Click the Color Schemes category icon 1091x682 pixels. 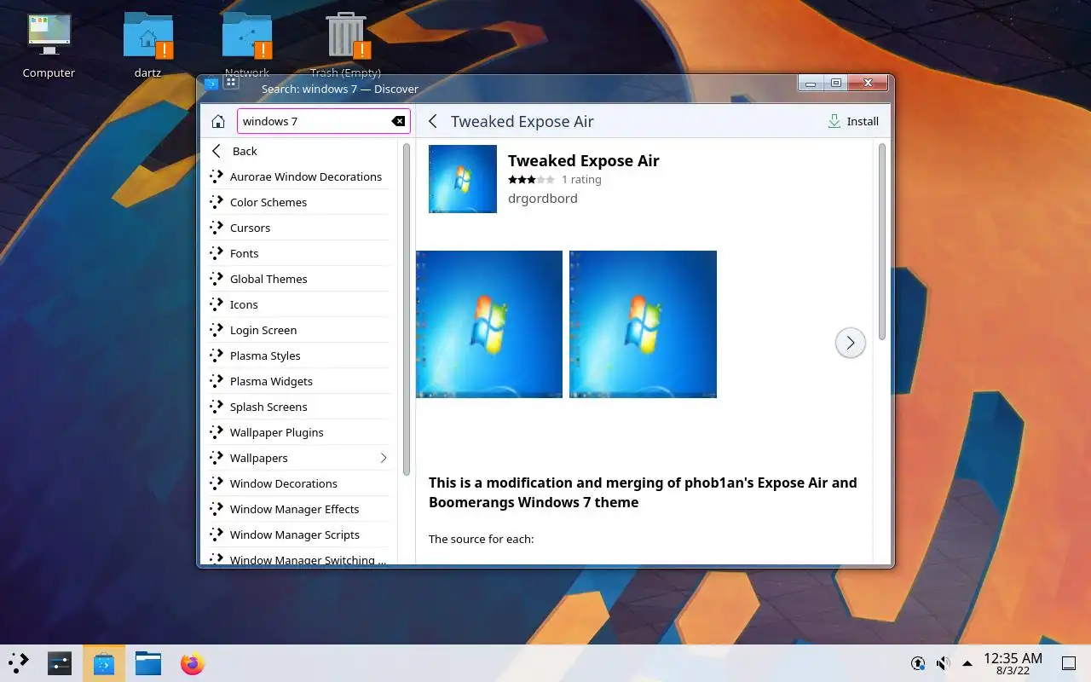tap(216, 202)
